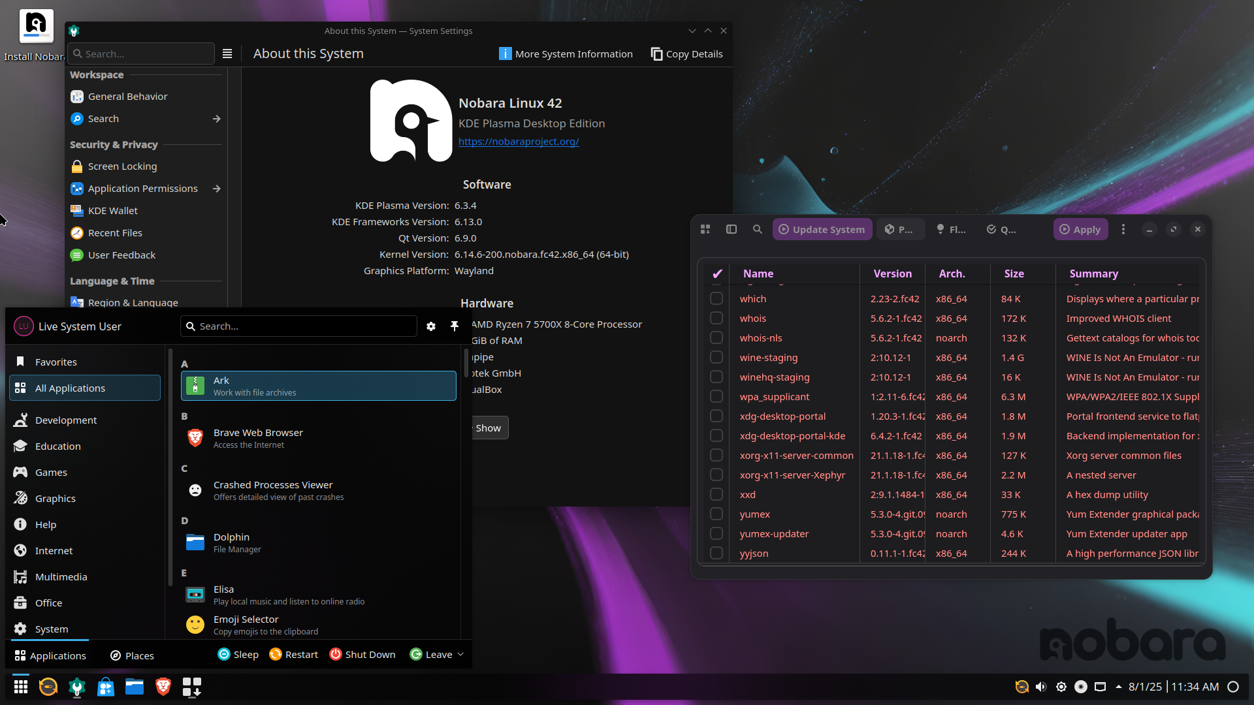
Task: Check the wine-staging package checkbox
Action: point(716,357)
